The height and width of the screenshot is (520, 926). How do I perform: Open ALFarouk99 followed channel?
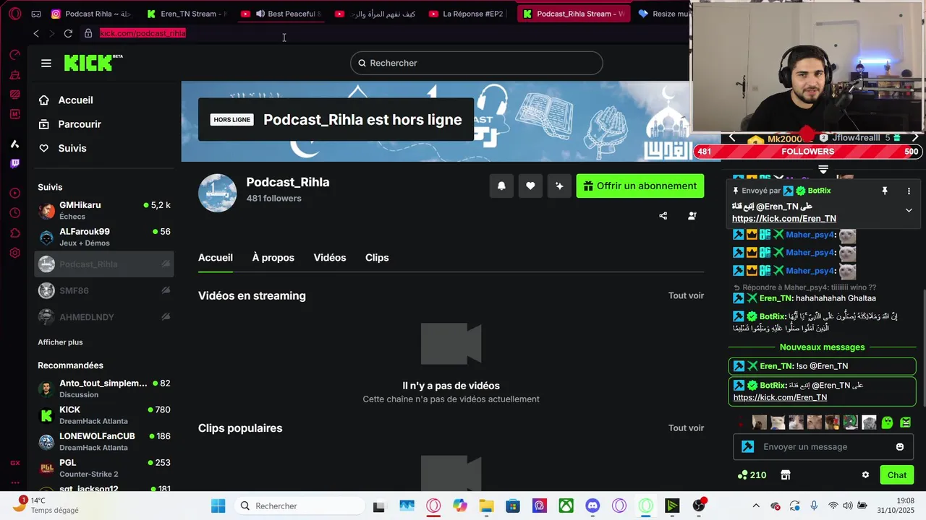click(x=104, y=237)
